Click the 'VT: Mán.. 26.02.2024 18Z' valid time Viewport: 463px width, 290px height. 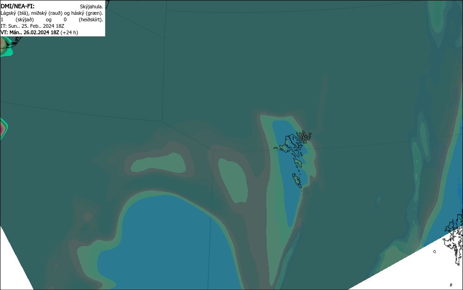[30, 32]
